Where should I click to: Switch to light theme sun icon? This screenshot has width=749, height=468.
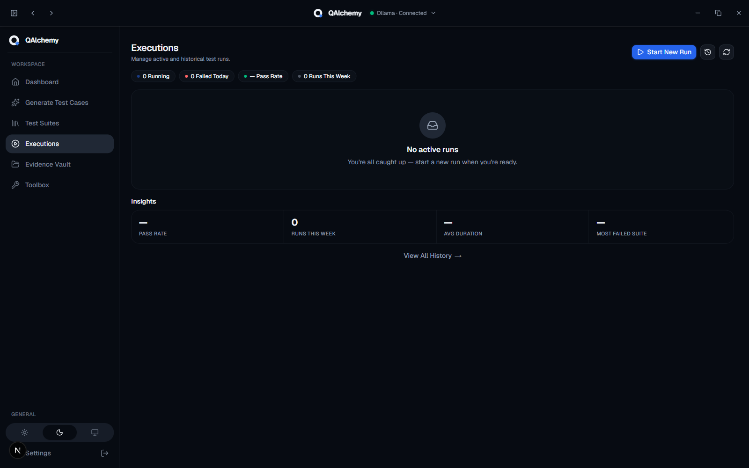(x=25, y=432)
